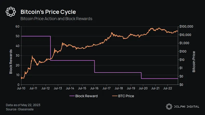Screen dimensions: 205x115
Task: Select the "Bitcoin's Price Cycle" title
Action: [x=48, y=12]
